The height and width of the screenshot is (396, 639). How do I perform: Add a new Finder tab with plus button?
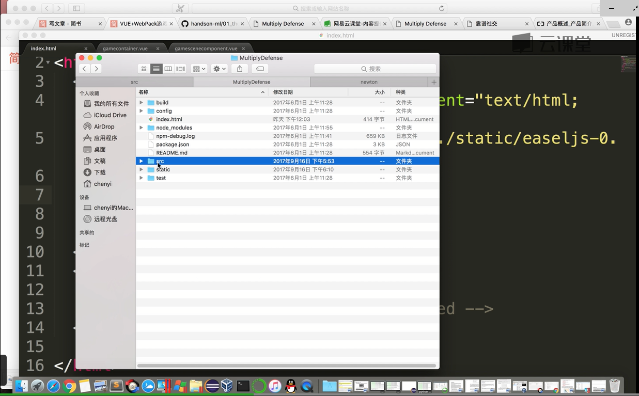(x=434, y=82)
